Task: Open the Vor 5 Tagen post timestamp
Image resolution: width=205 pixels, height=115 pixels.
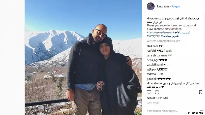Action: click(x=153, y=103)
